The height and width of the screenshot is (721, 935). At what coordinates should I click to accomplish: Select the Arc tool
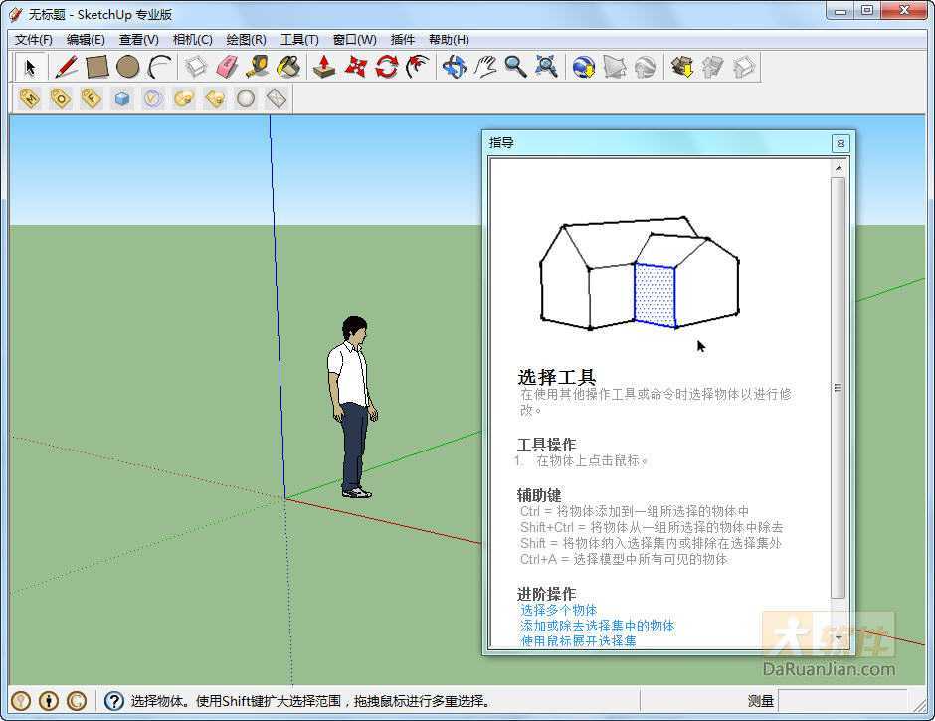(159, 67)
